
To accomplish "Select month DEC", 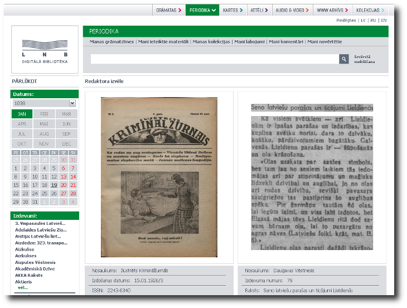I will 66,143.
